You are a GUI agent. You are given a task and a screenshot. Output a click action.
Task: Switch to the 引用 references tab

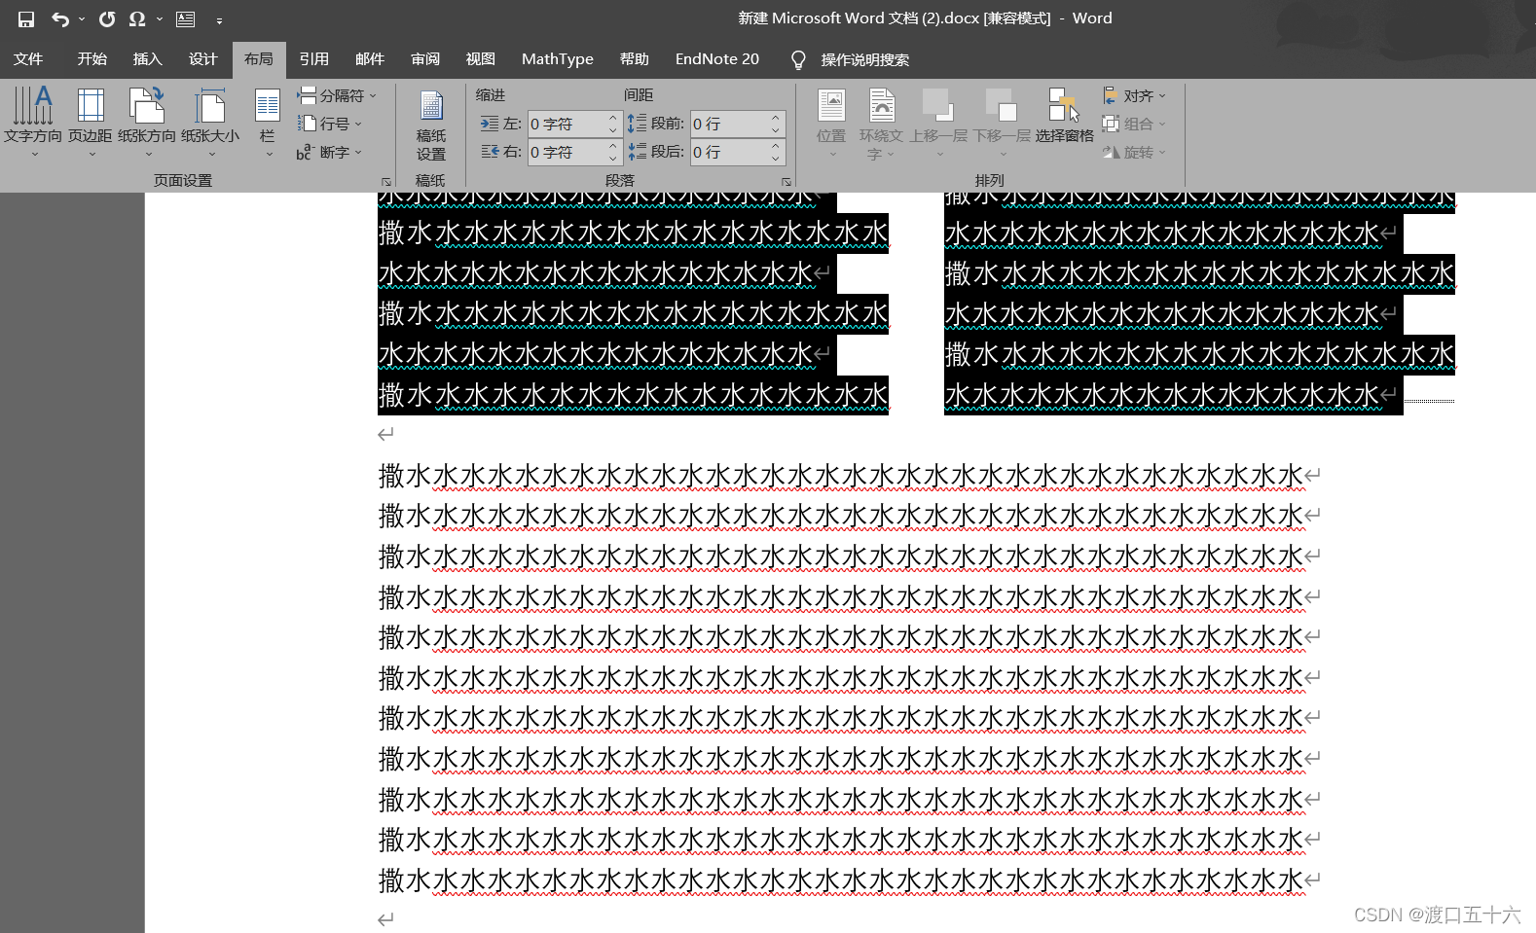pyautogui.click(x=313, y=59)
